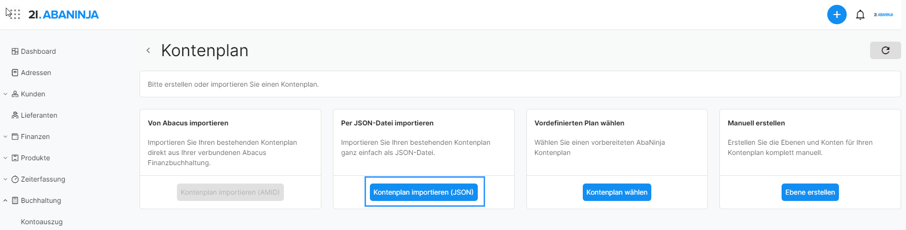This screenshot has height=230, width=906.
Task: Go back using arrow beside Kontenplan
Action: click(x=148, y=50)
